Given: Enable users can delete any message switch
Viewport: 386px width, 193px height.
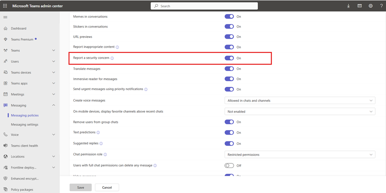Looking at the screenshot, I should (x=229, y=165).
